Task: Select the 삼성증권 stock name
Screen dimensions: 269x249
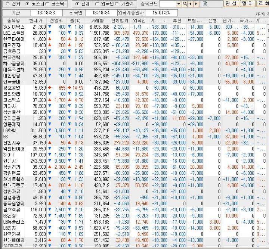Action: pos(12,197)
